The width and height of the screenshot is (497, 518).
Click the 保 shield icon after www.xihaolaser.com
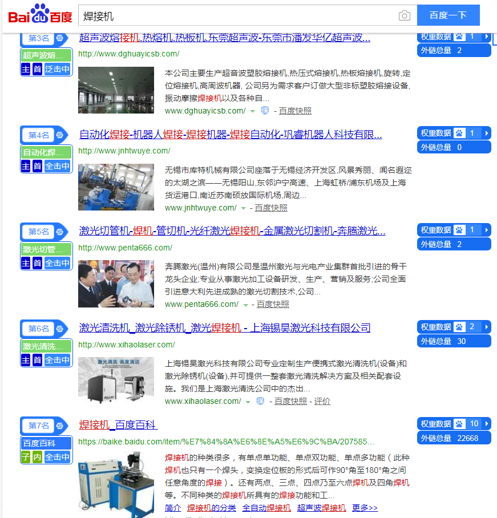tap(260, 401)
